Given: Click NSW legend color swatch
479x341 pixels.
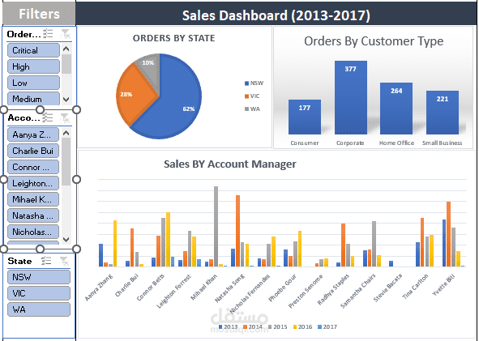Looking at the screenshot, I should click(246, 83).
